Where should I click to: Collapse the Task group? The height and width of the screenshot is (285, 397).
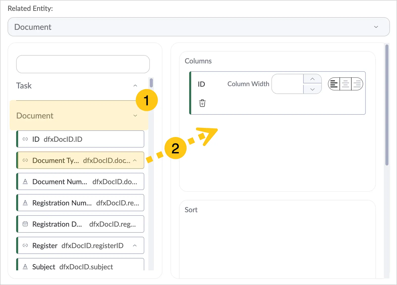135,86
